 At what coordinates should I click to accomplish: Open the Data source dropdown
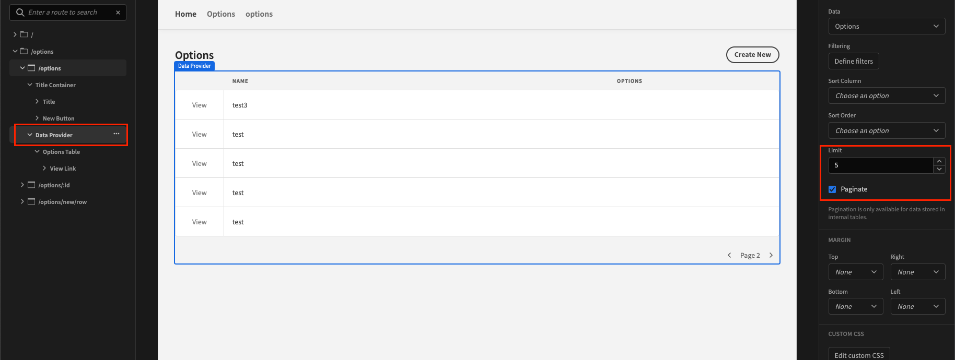(x=887, y=27)
